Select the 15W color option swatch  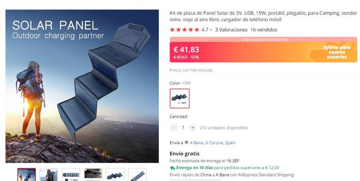[x=180, y=98]
